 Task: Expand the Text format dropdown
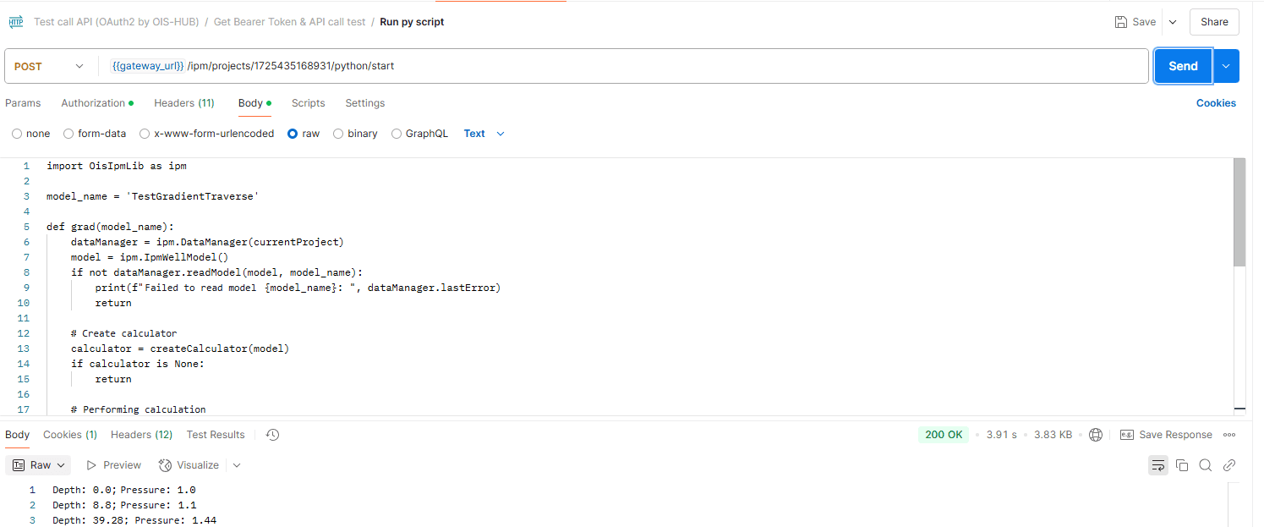[484, 134]
